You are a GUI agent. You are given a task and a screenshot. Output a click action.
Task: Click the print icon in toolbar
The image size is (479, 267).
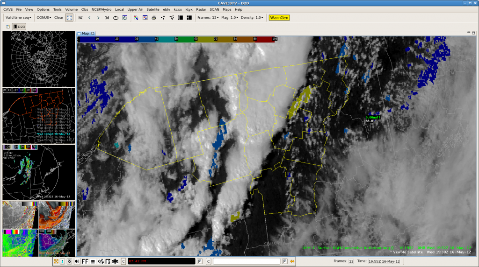pos(154,18)
